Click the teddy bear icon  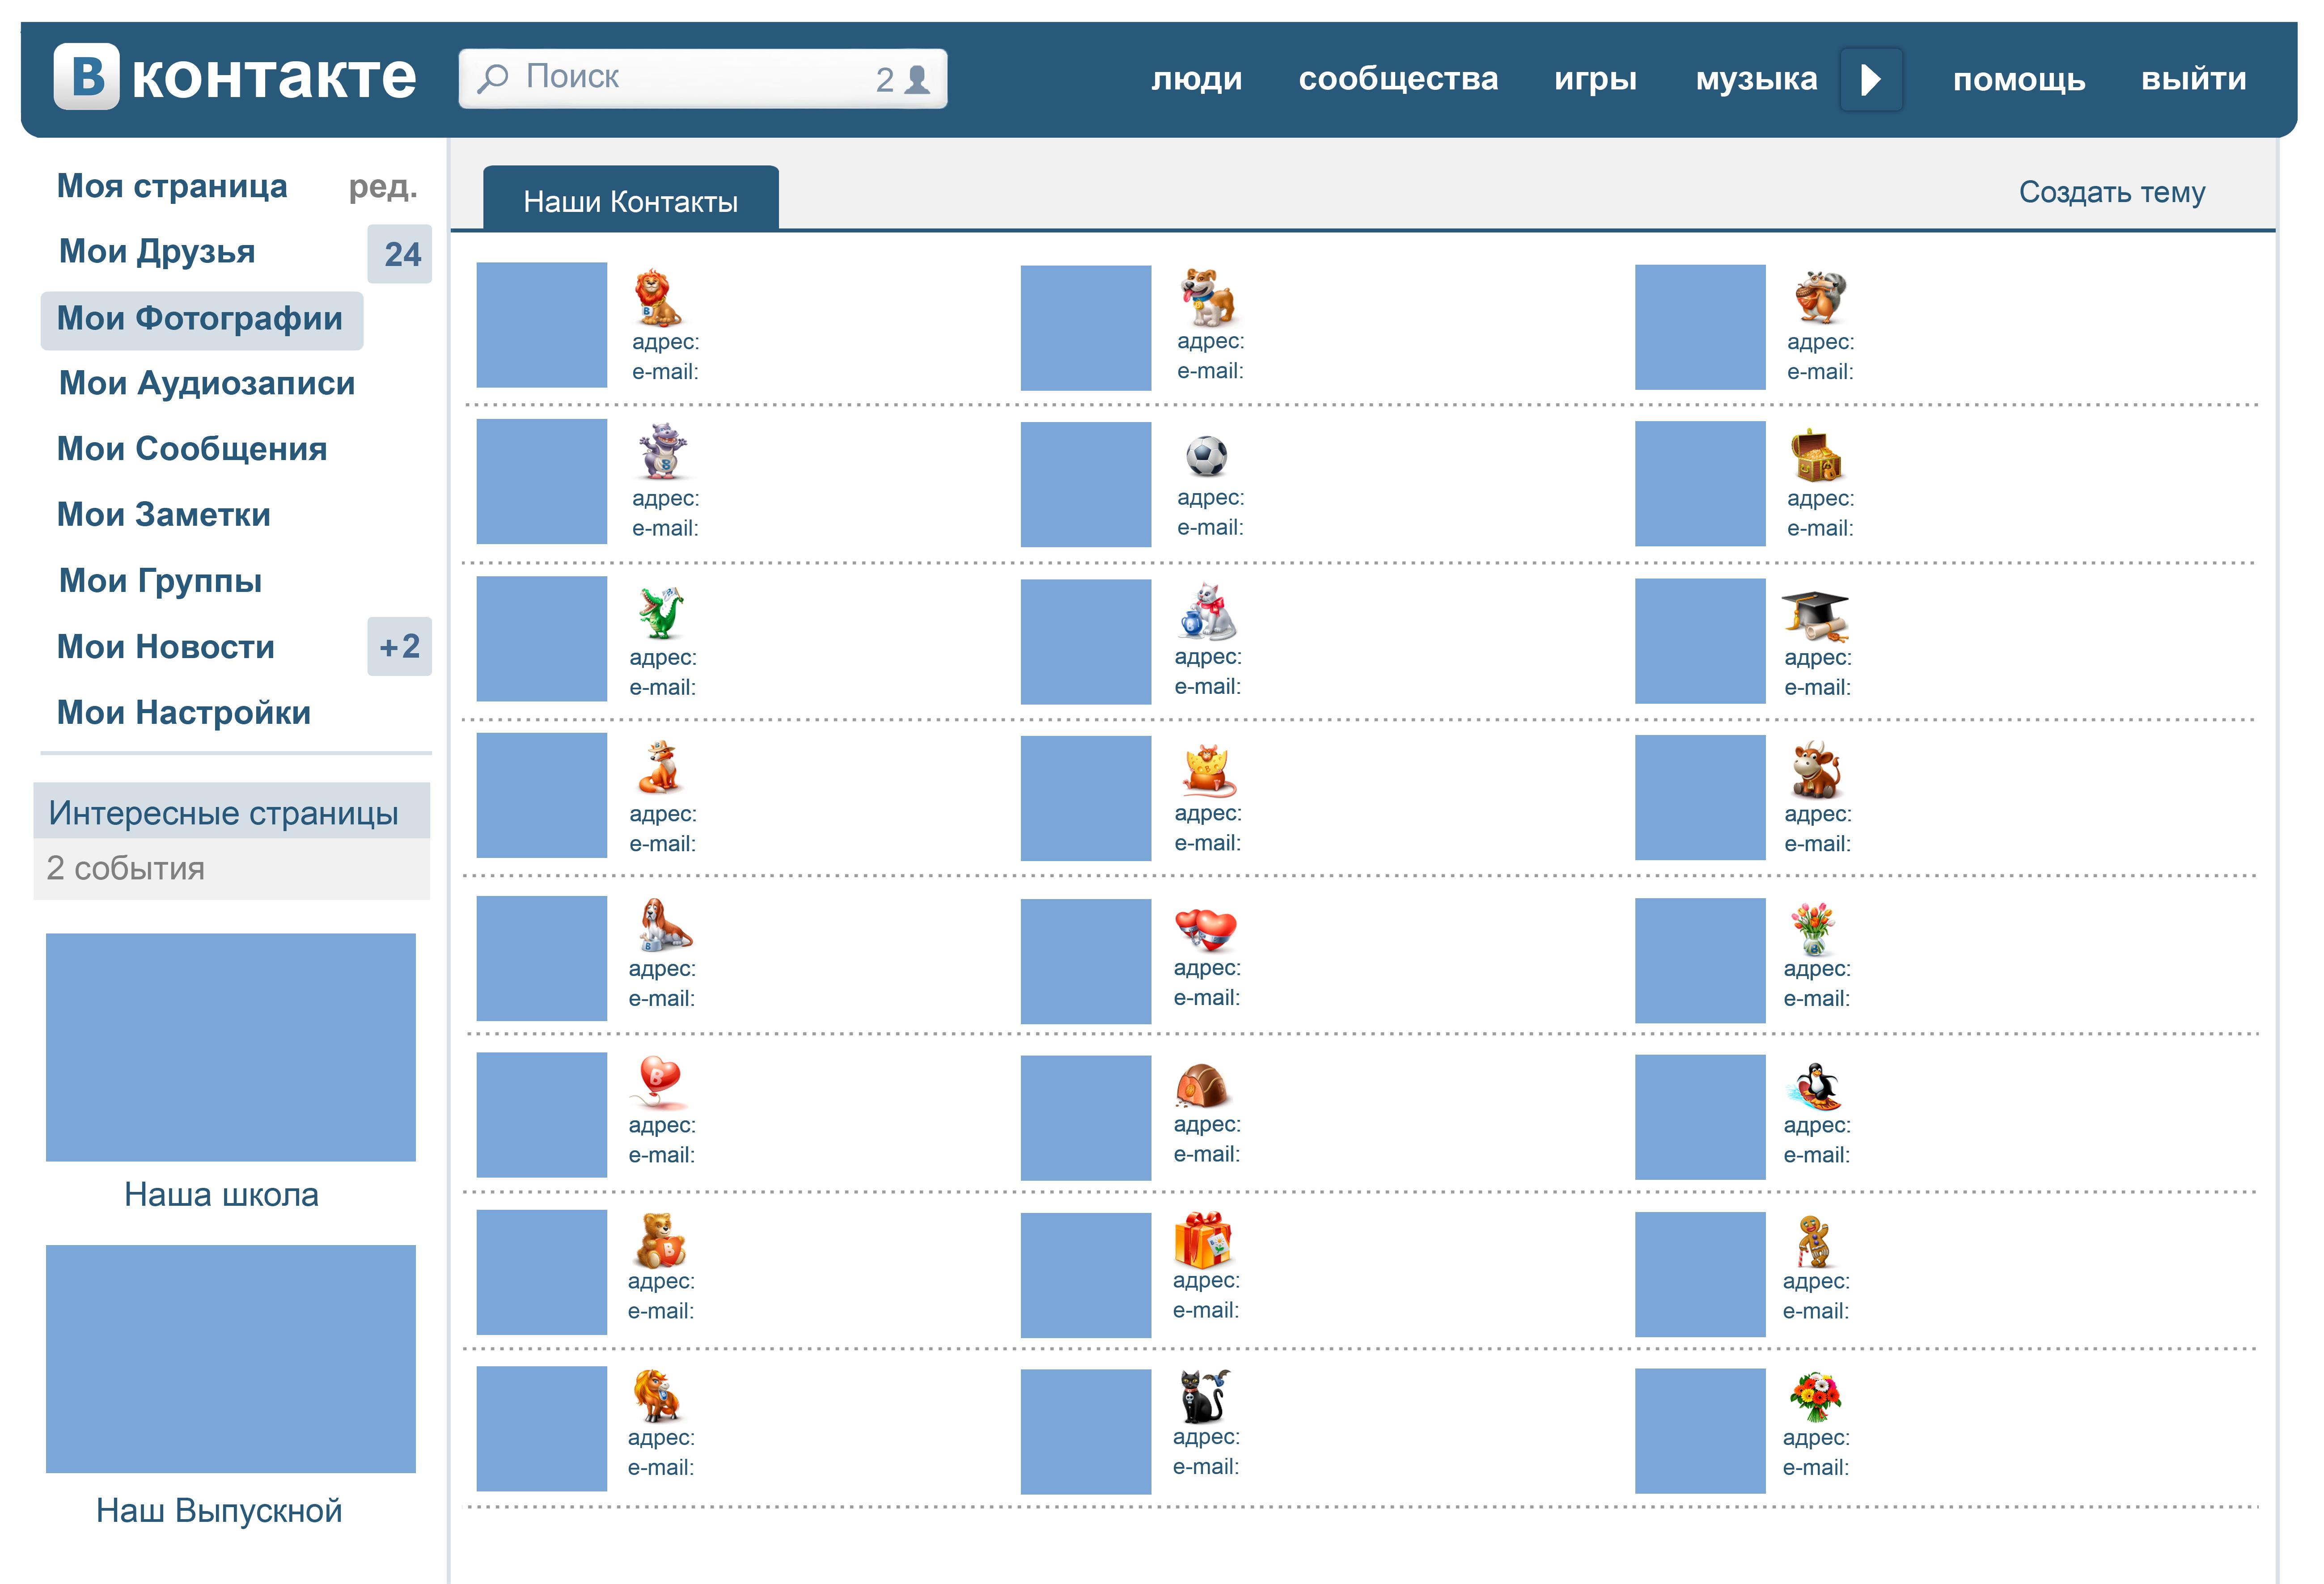(661, 1240)
